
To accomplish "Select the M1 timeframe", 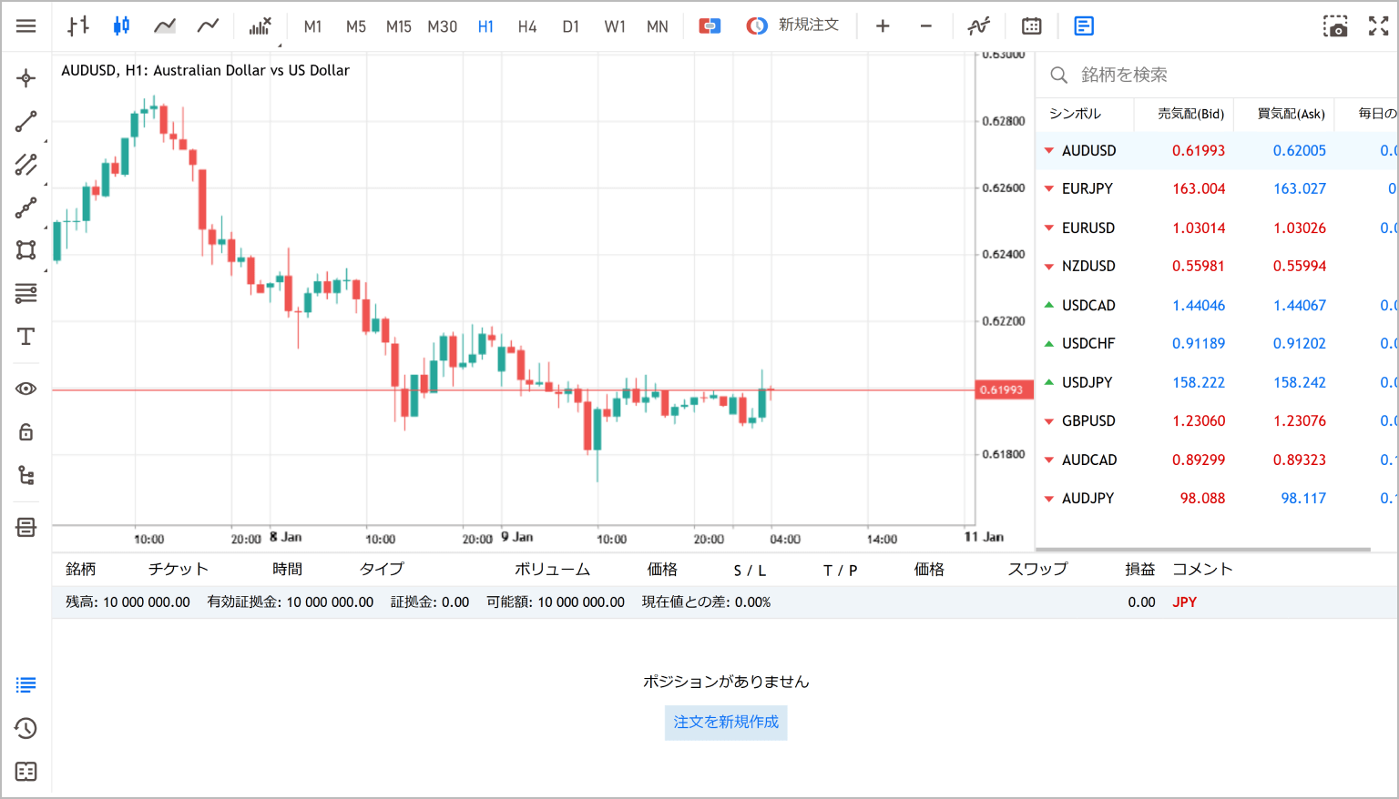I will [312, 26].
